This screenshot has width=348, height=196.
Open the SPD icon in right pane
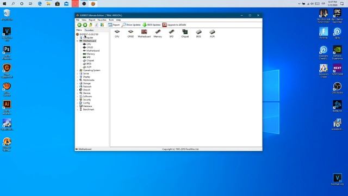coord(171,34)
